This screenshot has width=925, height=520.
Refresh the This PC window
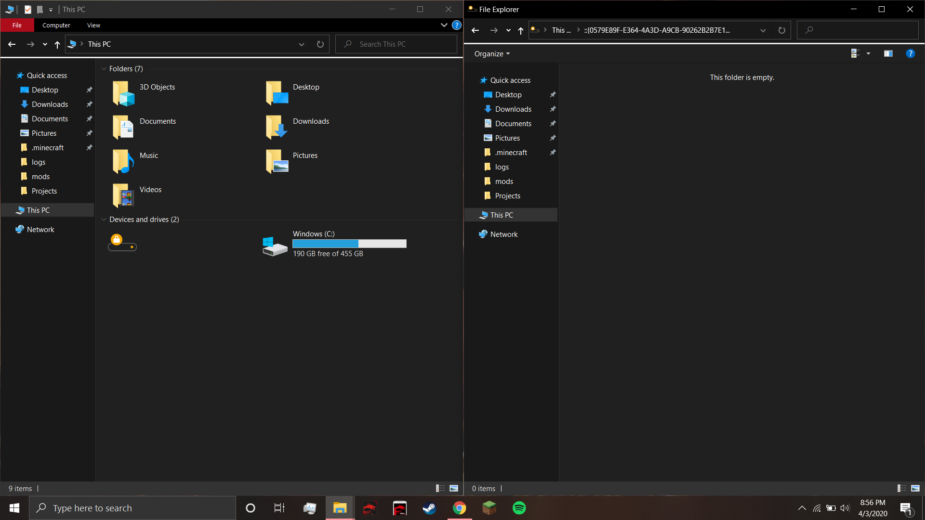320,44
